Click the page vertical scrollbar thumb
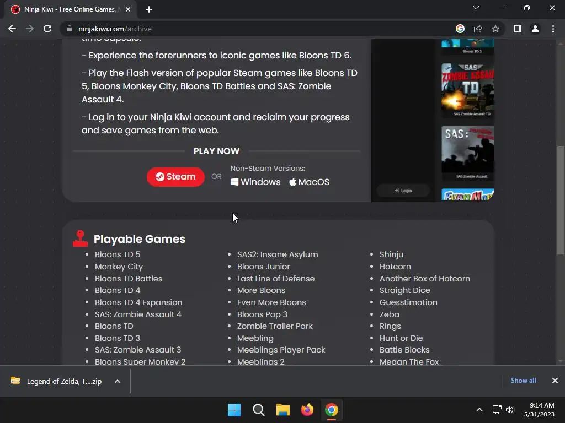Screen dimensions: 565x423 click(560, 199)
